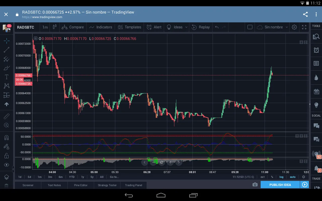Open the prediction and measurement tools

[7, 95]
